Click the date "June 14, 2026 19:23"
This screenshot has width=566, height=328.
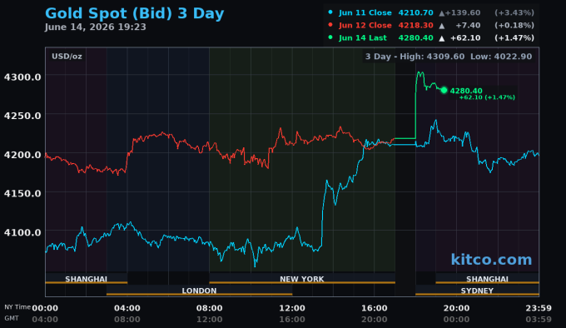pos(95,27)
